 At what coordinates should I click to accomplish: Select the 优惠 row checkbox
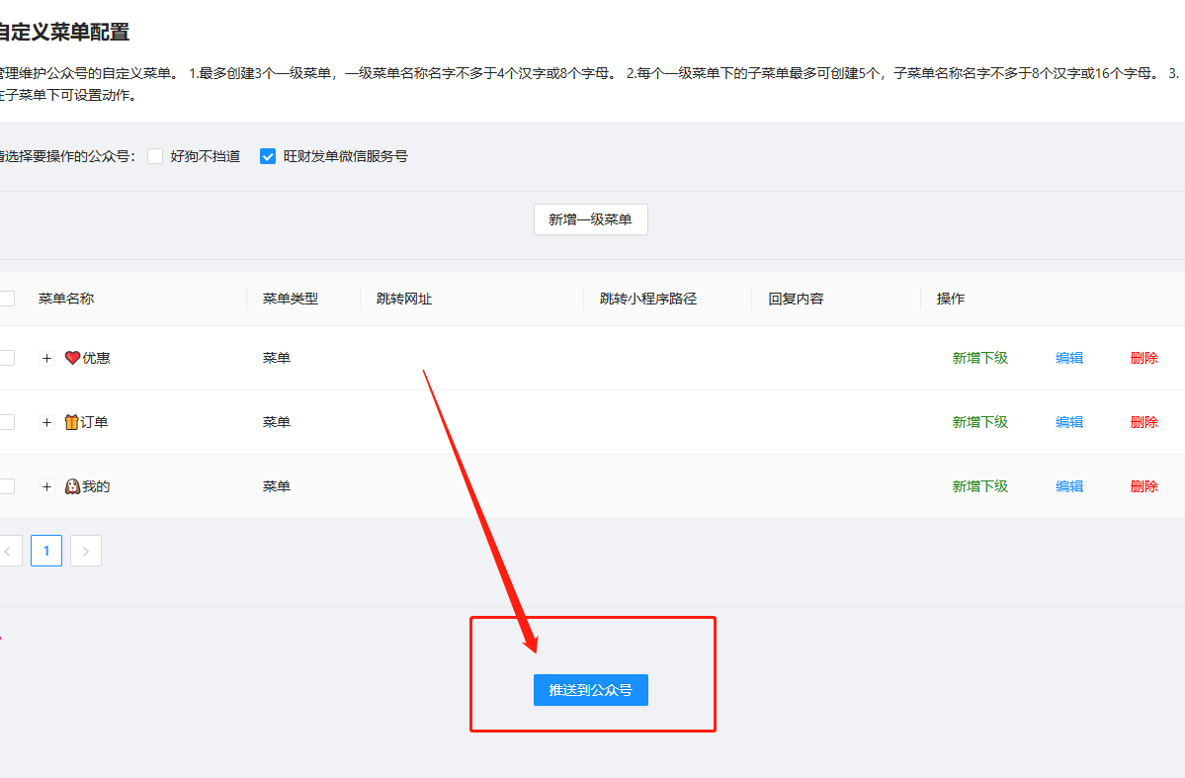[x=7, y=358]
